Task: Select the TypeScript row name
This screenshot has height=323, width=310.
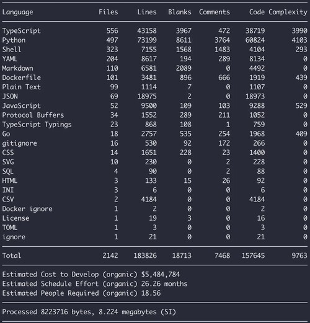Action: (22, 31)
